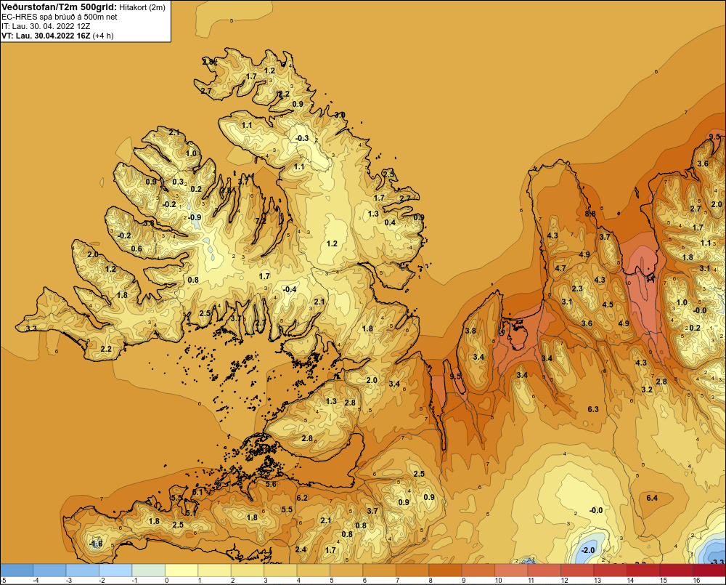Click the '0.4' temperature value on the map
The image size is (726, 585).
tap(390, 223)
